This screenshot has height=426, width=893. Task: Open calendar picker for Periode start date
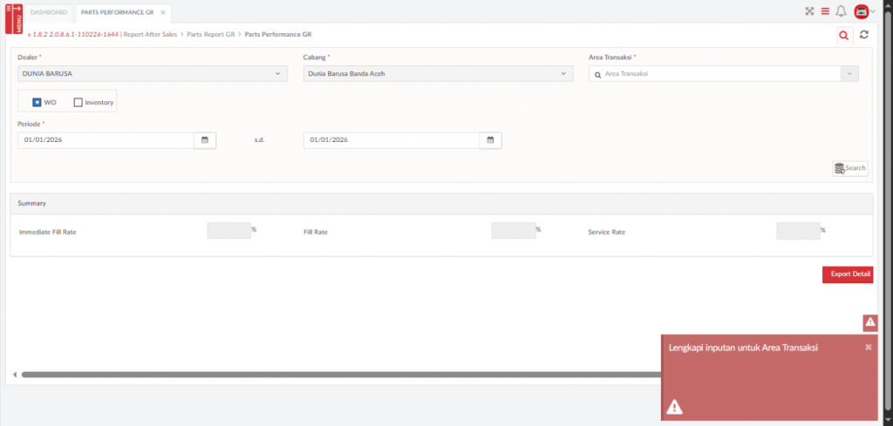205,139
